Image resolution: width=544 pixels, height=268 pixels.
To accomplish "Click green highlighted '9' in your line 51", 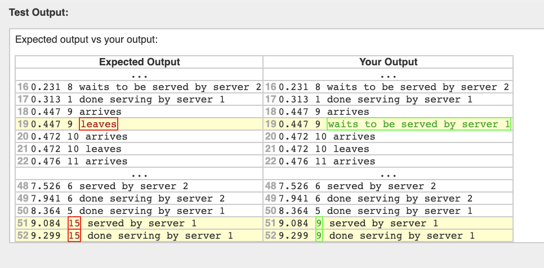I will 319,224.
